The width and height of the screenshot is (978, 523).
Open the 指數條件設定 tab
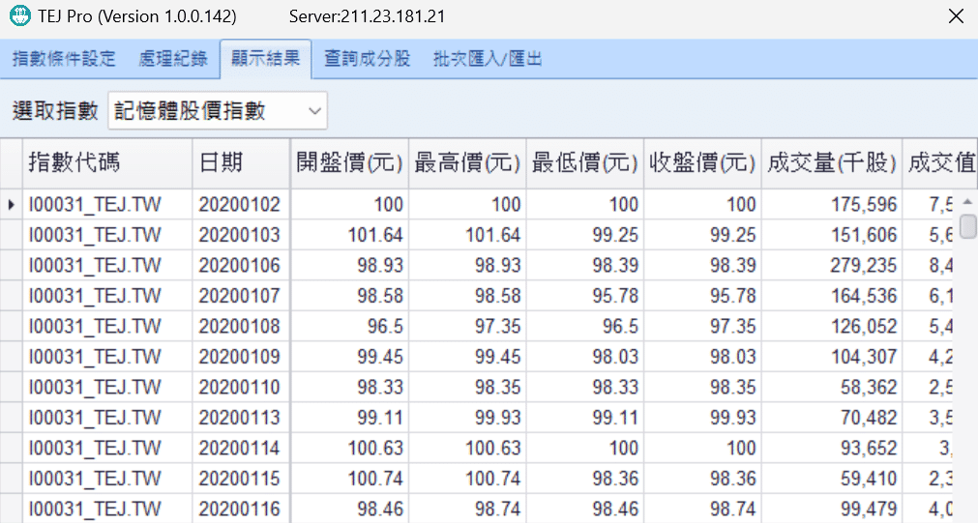pos(64,59)
